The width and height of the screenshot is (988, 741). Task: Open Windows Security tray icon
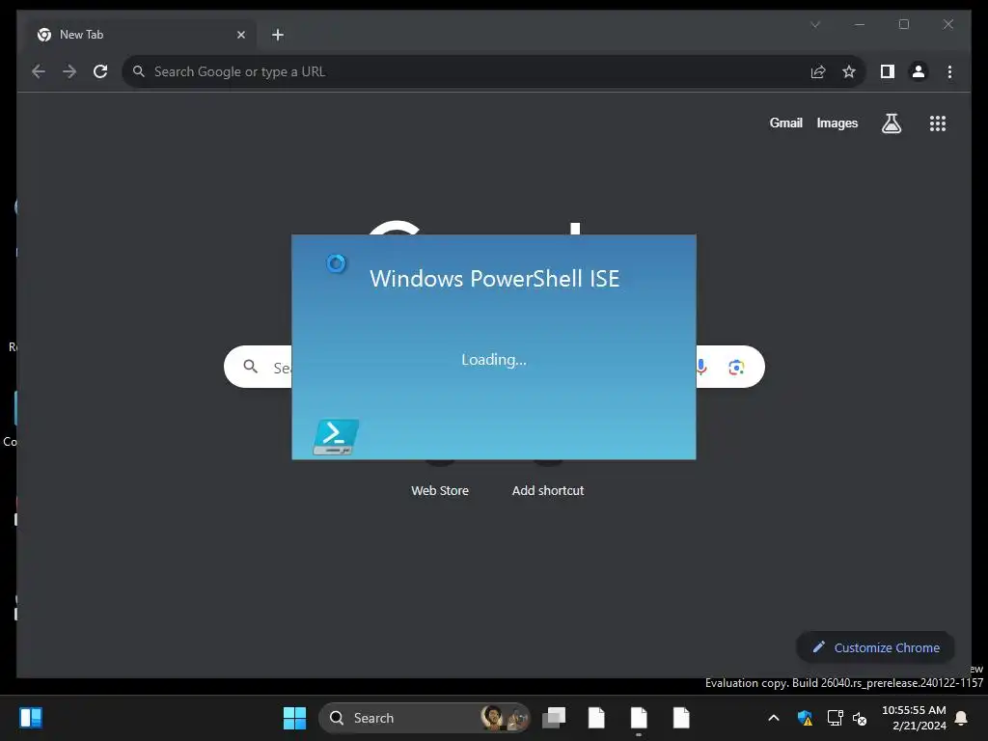[x=805, y=718]
